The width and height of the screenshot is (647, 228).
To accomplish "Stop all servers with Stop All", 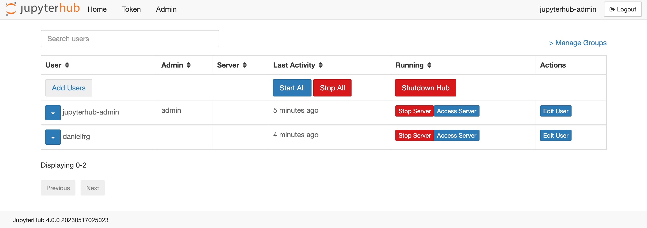I will click(x=332, y=88).
